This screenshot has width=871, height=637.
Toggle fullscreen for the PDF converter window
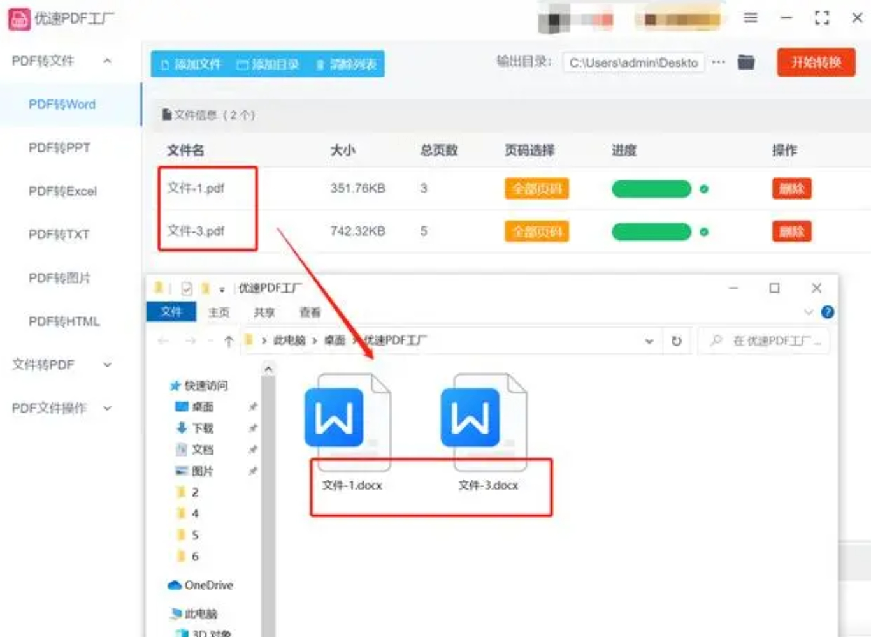(x=822, y=18)
